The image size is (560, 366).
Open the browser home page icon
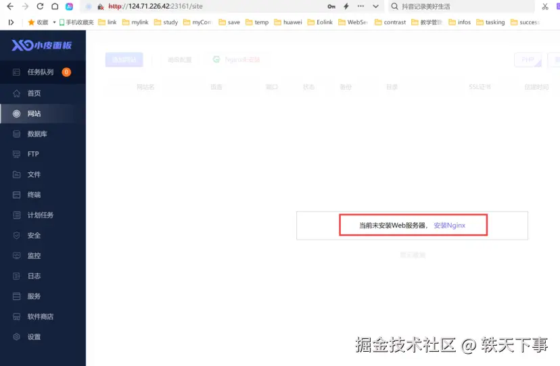(55, 7)
